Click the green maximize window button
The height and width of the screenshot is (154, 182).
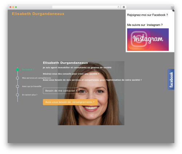point(16,7)
